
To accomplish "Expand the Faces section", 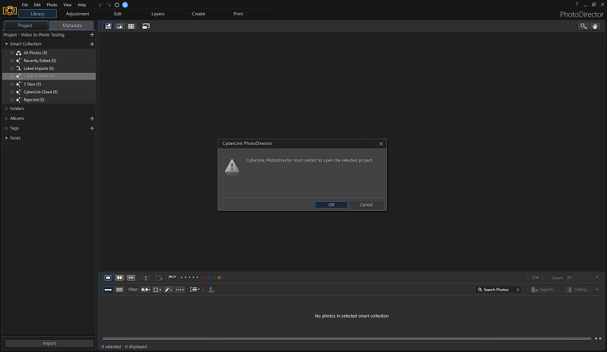I will tap(7, 138).
